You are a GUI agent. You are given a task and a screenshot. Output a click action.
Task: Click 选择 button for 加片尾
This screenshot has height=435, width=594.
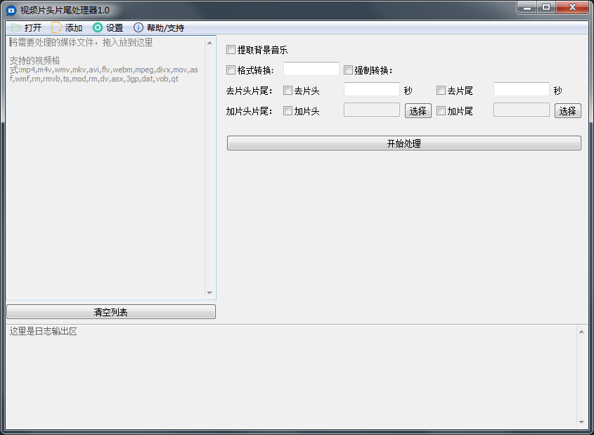tap(567, 111)
